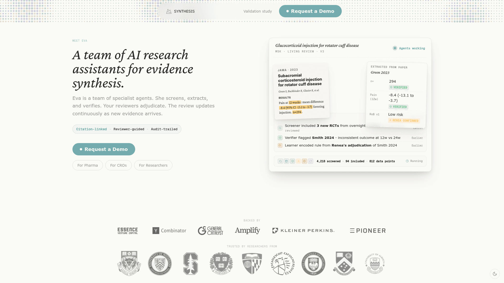Click the hero Request a Demo button
This screenshot has height=283, width=504.
tap(104, 149)
